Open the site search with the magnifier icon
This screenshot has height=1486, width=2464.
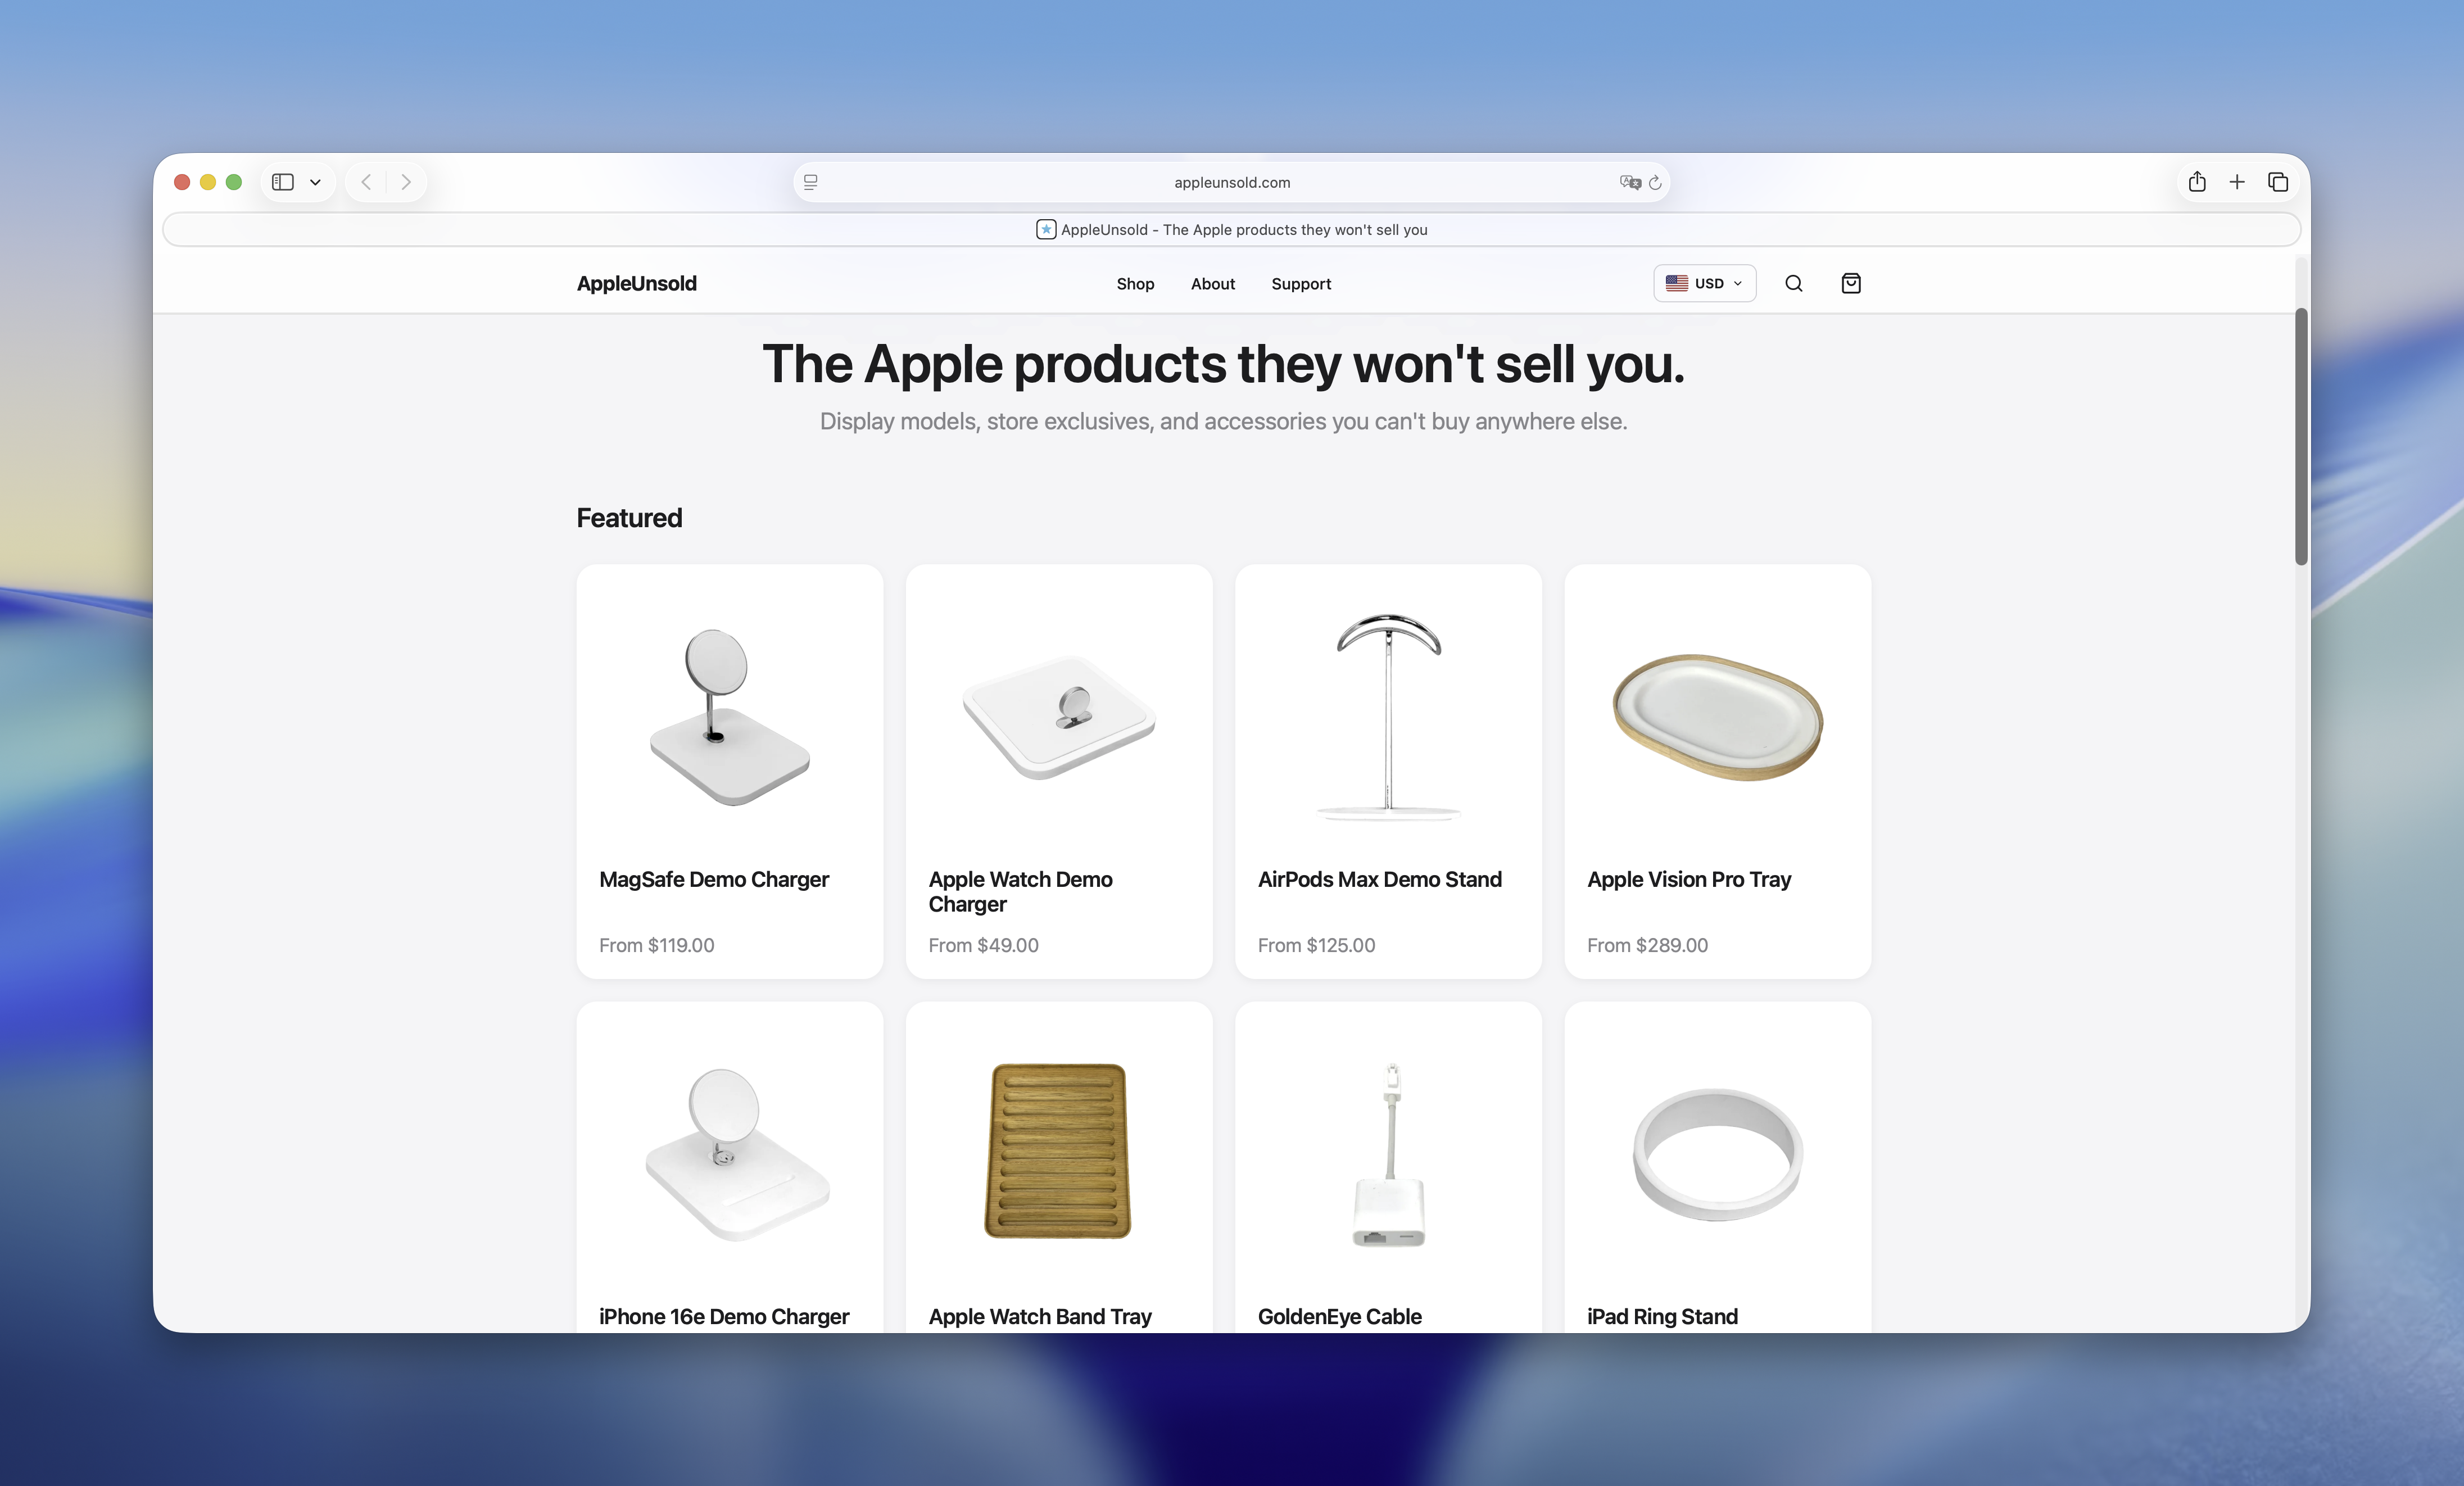[1793, 283]
